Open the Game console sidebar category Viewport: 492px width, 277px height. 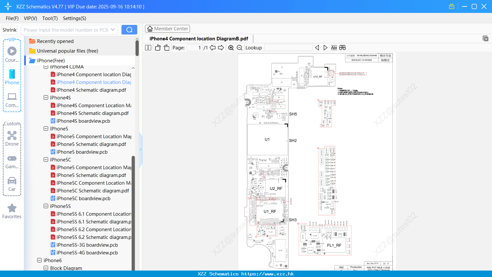click(12, 161)
